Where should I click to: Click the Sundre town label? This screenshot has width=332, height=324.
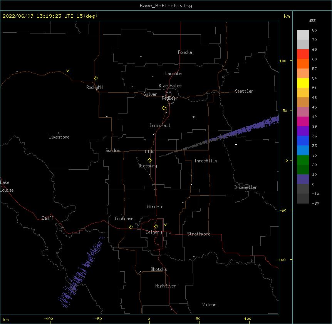(112, 150)
